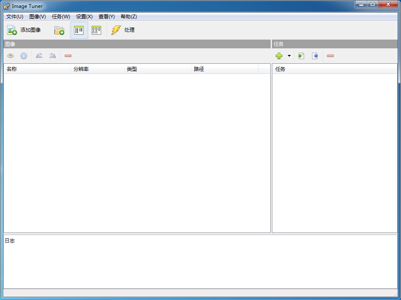Click the remove image minus icon
This screenshot has height=300, width=401.
pyautogui.click(x=68, y=56)
